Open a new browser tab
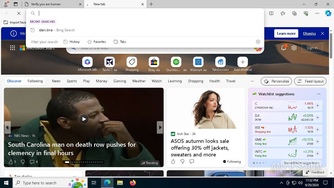 (x=151, y=4)
